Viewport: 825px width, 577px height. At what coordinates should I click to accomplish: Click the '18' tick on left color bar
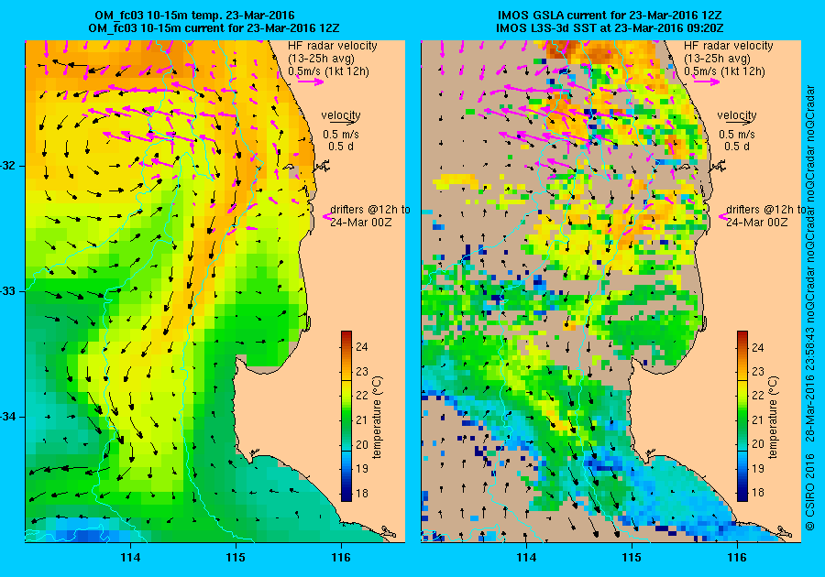[x=361, y=493]
